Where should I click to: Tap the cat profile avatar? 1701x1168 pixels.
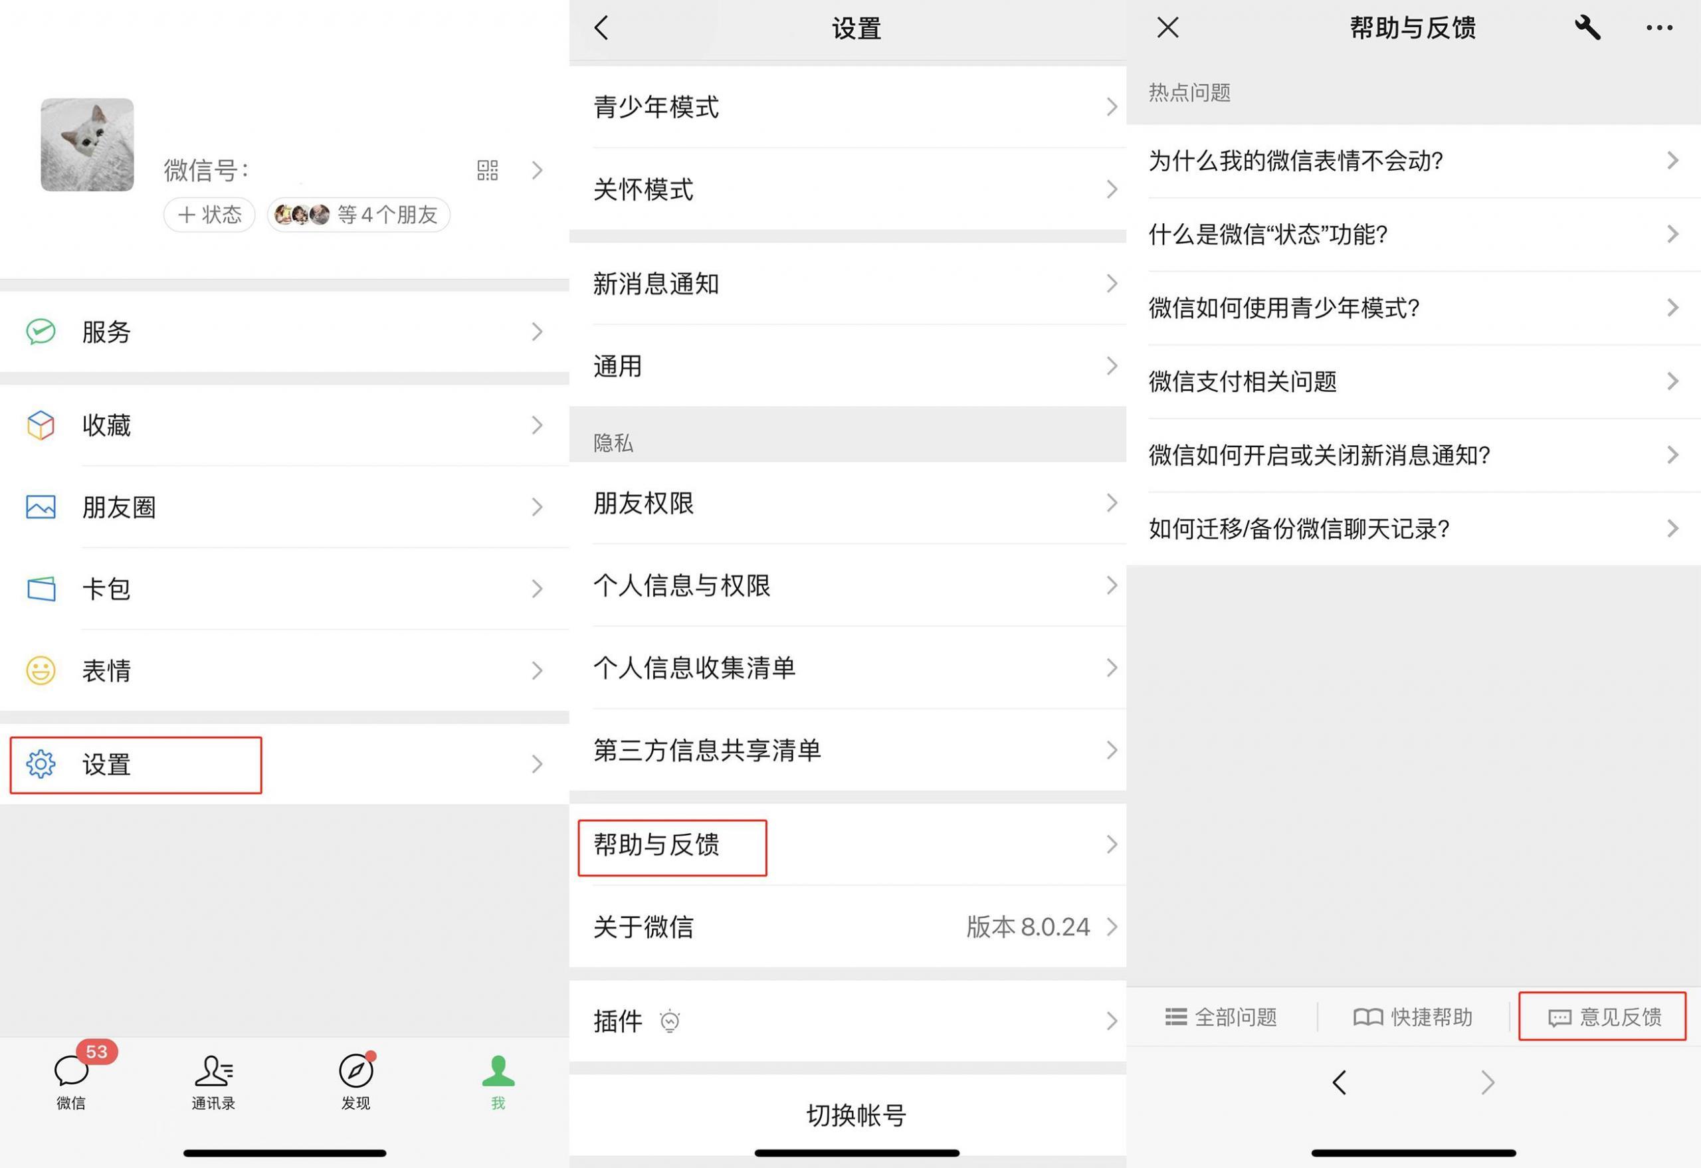[x=87, y=145]
